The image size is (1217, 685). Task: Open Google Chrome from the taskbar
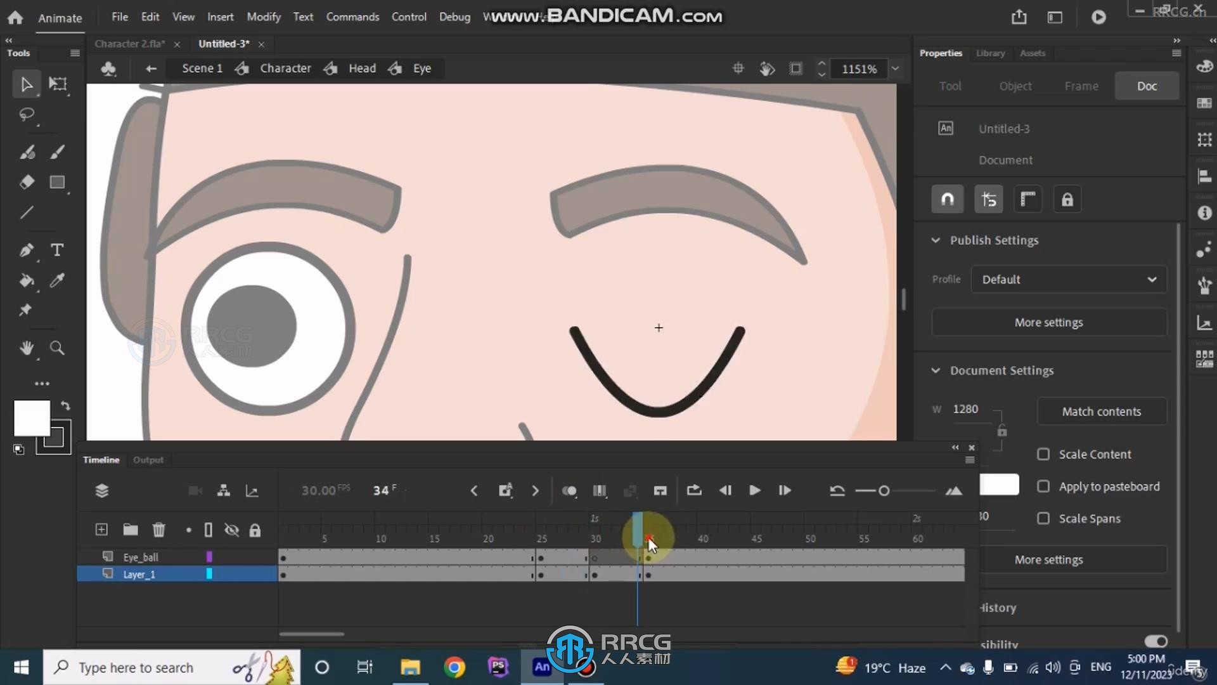(454, 667)
